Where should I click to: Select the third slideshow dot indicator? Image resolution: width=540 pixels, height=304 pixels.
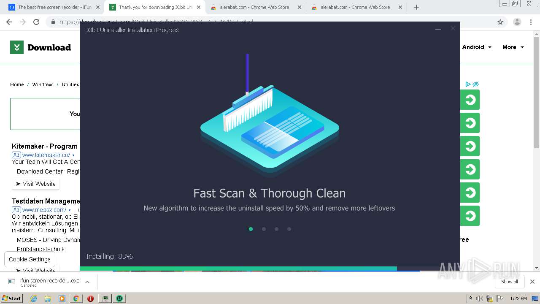pyautogui.click(x=276, y=229)
